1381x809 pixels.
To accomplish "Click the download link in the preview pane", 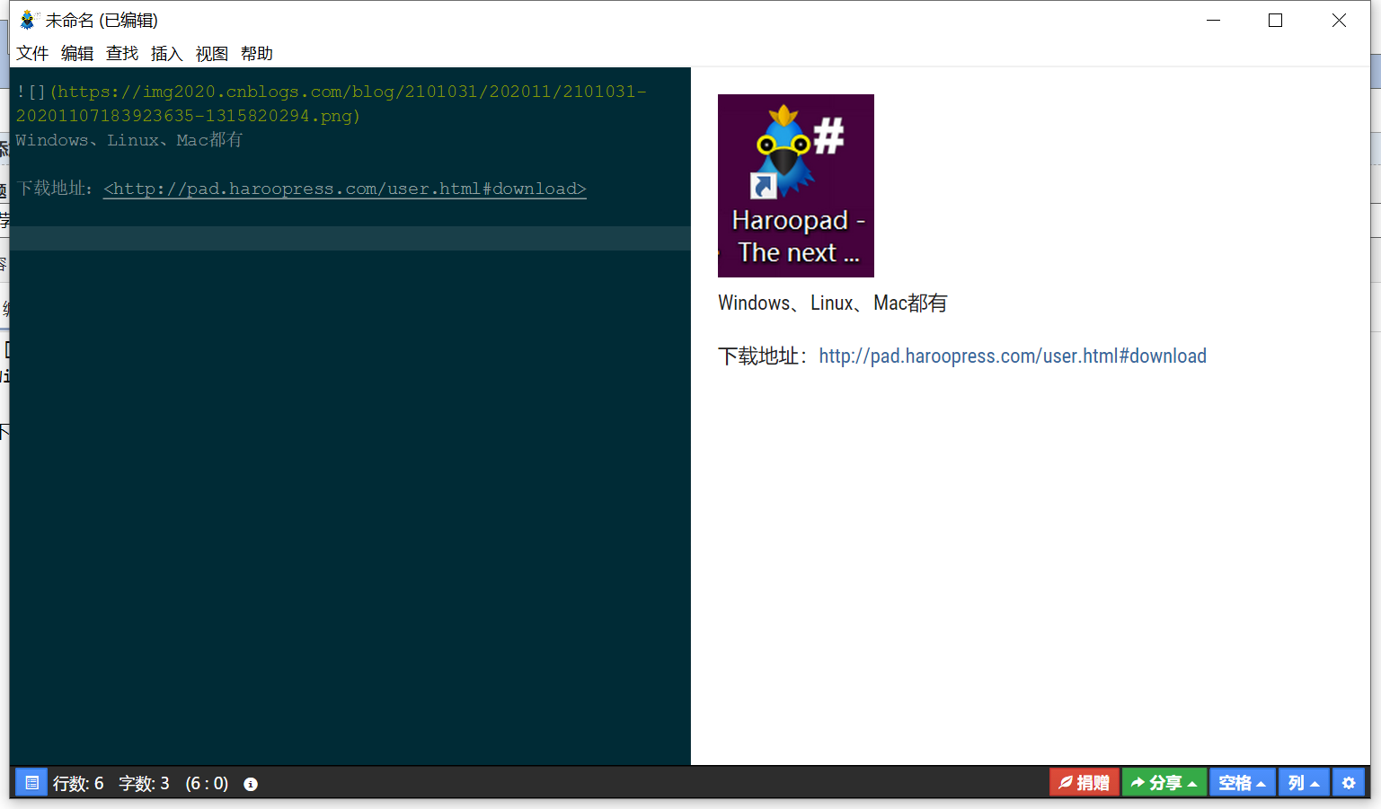I will (1013, 356).
